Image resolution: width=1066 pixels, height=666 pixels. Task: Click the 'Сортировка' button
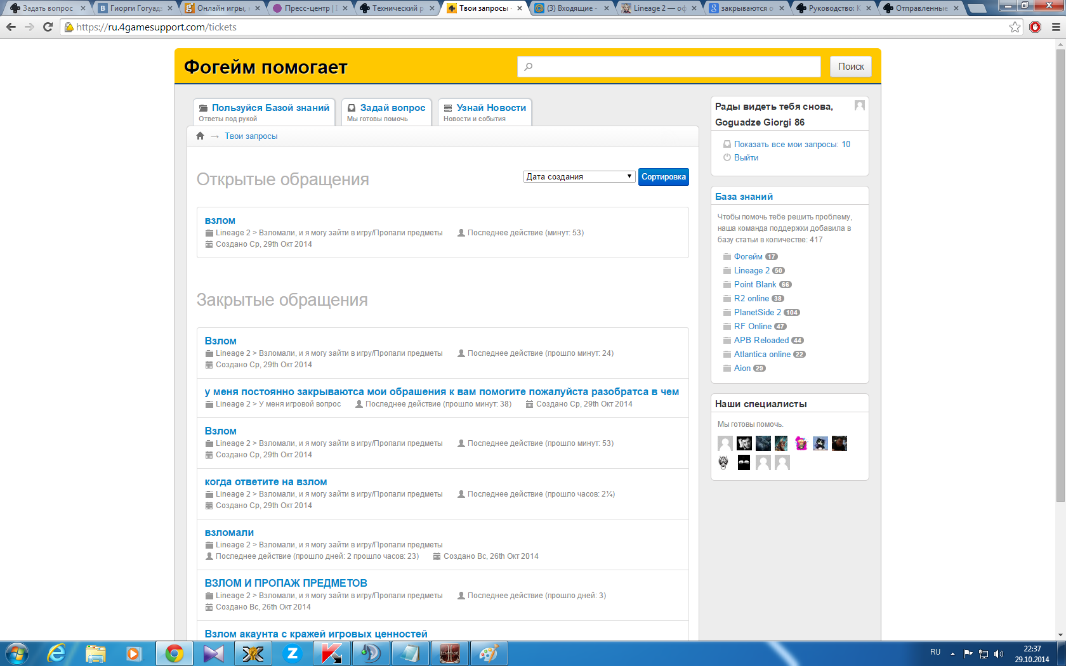click(664, 177)
